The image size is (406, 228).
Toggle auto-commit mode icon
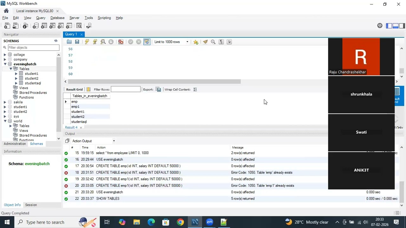147,42
